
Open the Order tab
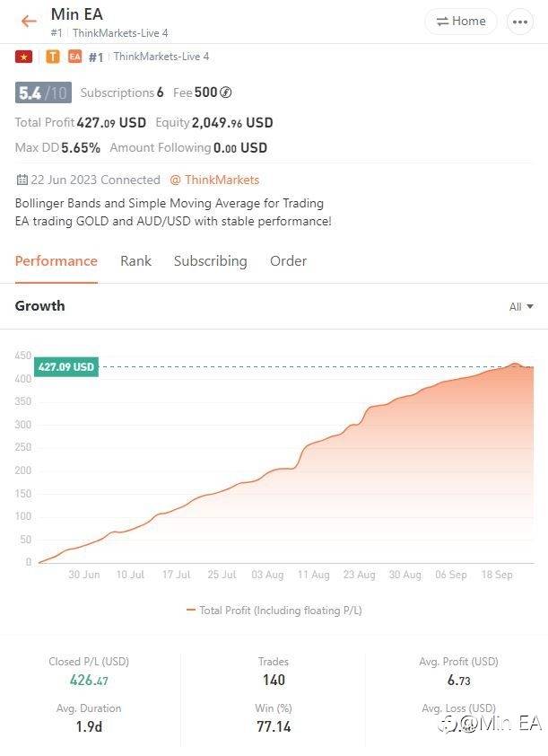288,261
